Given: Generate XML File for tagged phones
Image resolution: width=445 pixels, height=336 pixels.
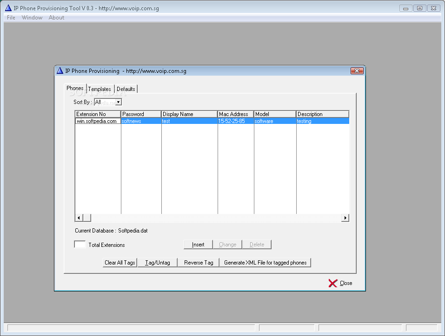Looking at the screenshot, I should click(x=266, y=263).
